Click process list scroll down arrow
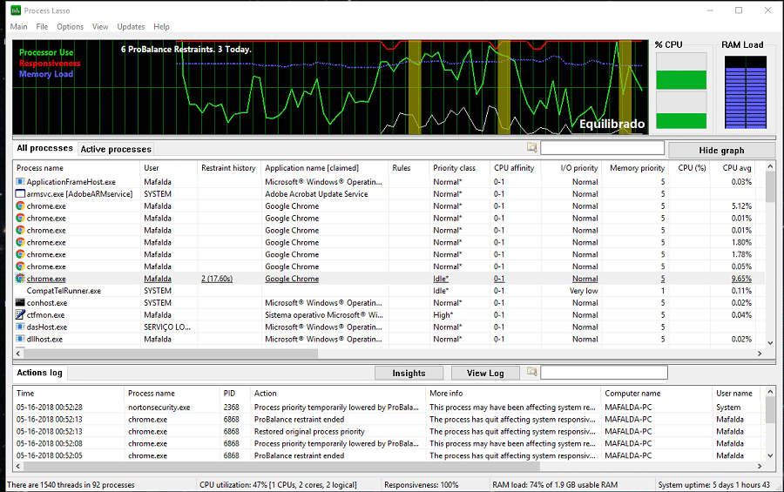 tap(770, 343)
